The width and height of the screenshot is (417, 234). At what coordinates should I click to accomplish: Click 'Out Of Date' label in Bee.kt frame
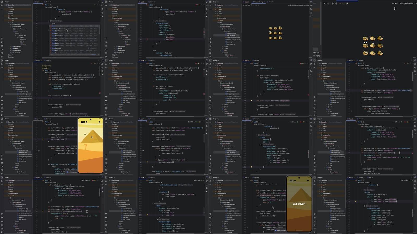(x=405, y=180)
